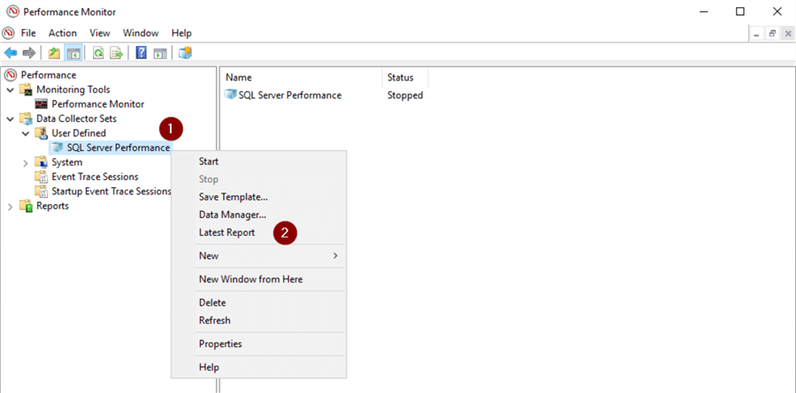Click the Monitoring Tools folder icon

tap(26, 90)
